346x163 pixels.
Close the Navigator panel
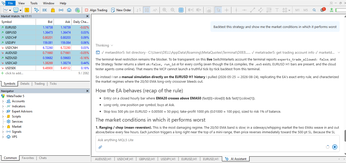(x=87, y=91)
